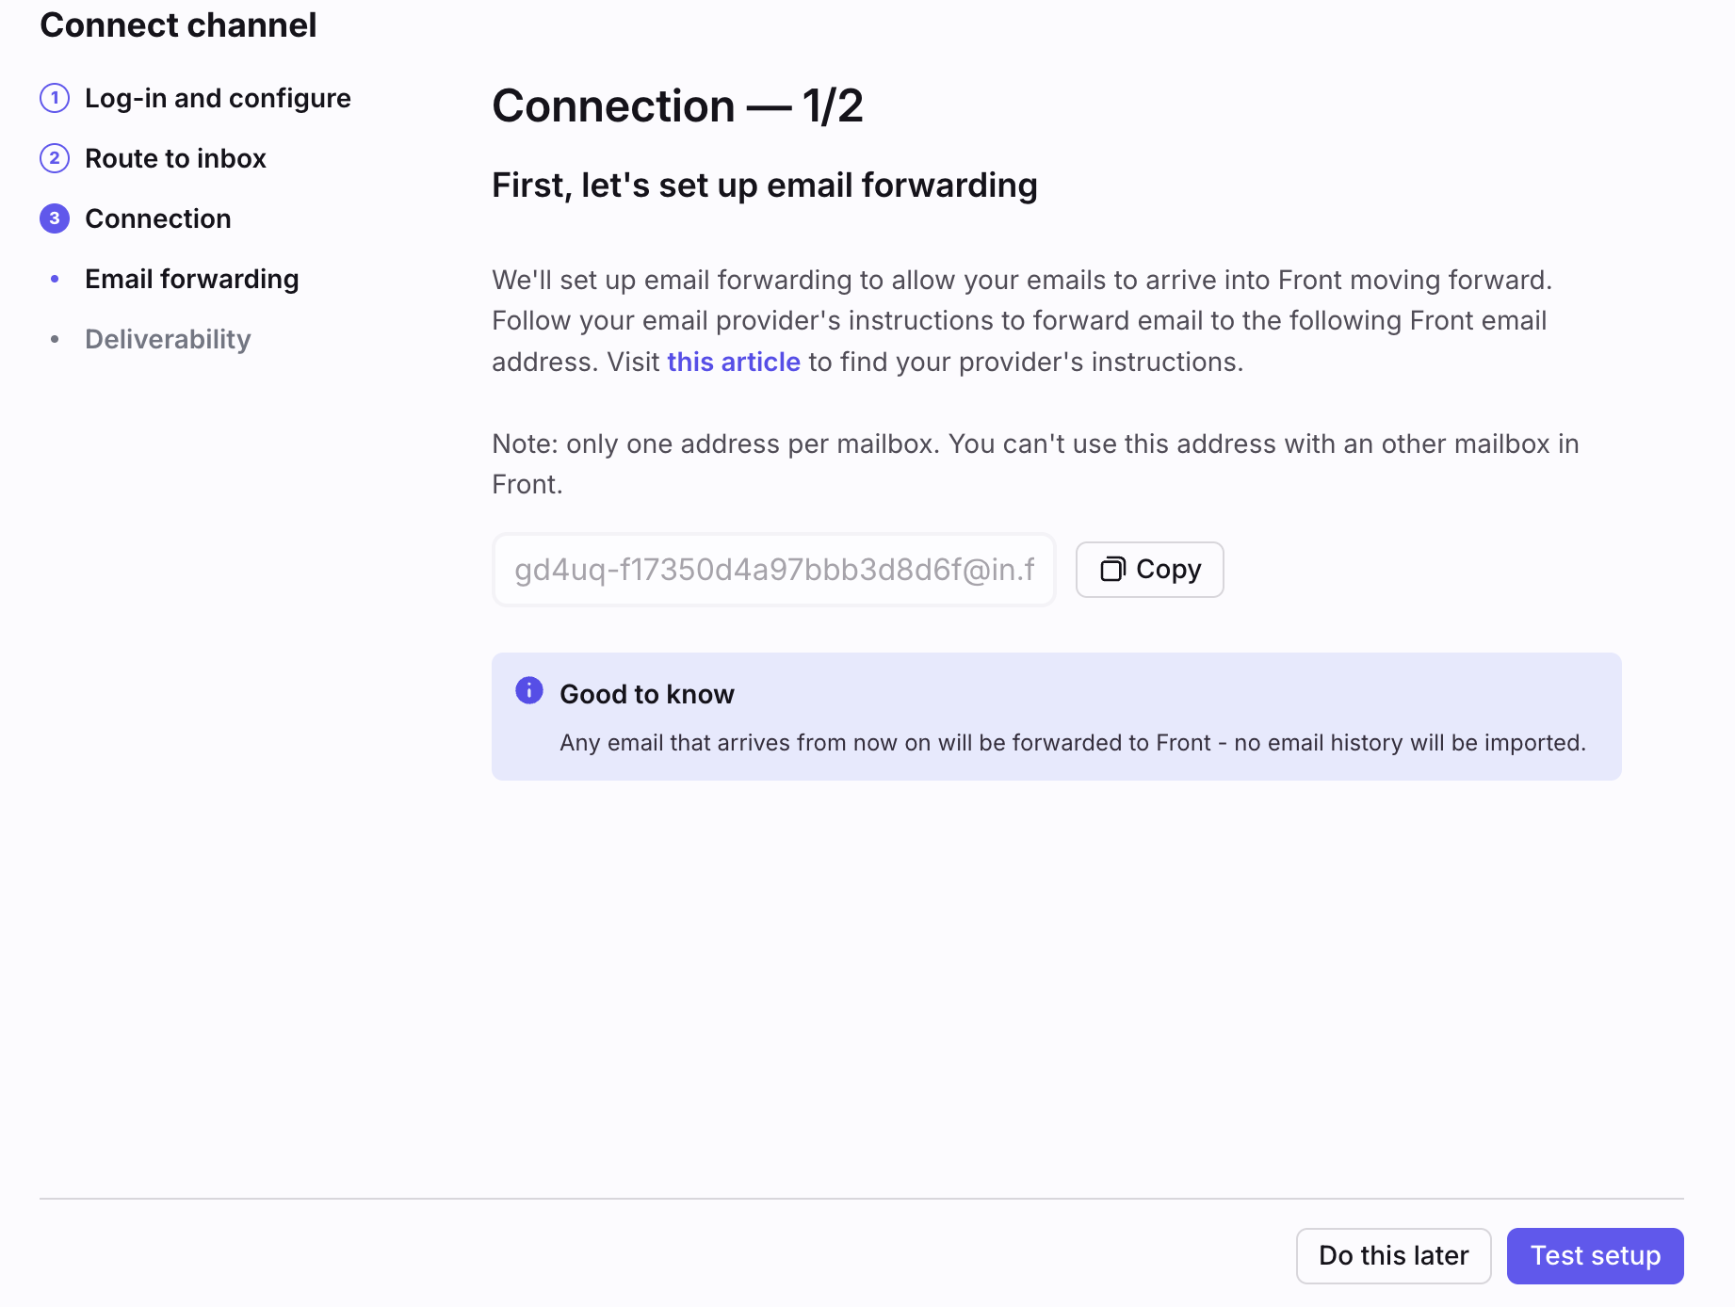Click the bullet dot beside Deliverability
Screen dimensions: 1735x1307
tap(55, 339)
